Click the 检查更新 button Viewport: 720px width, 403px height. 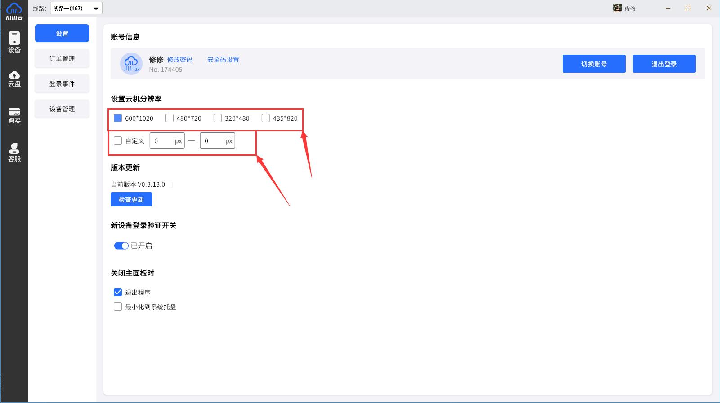[131, 199]
